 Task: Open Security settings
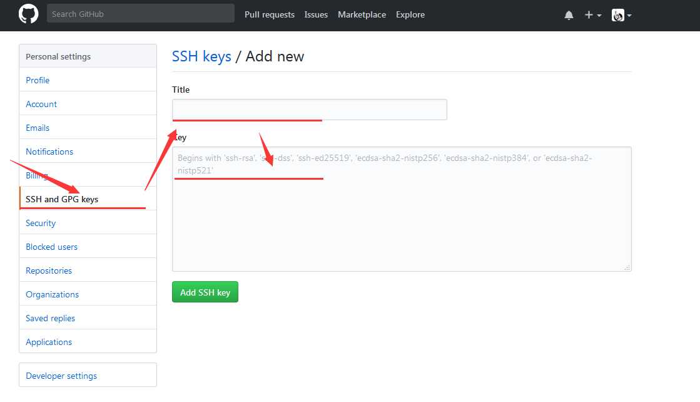88,223
